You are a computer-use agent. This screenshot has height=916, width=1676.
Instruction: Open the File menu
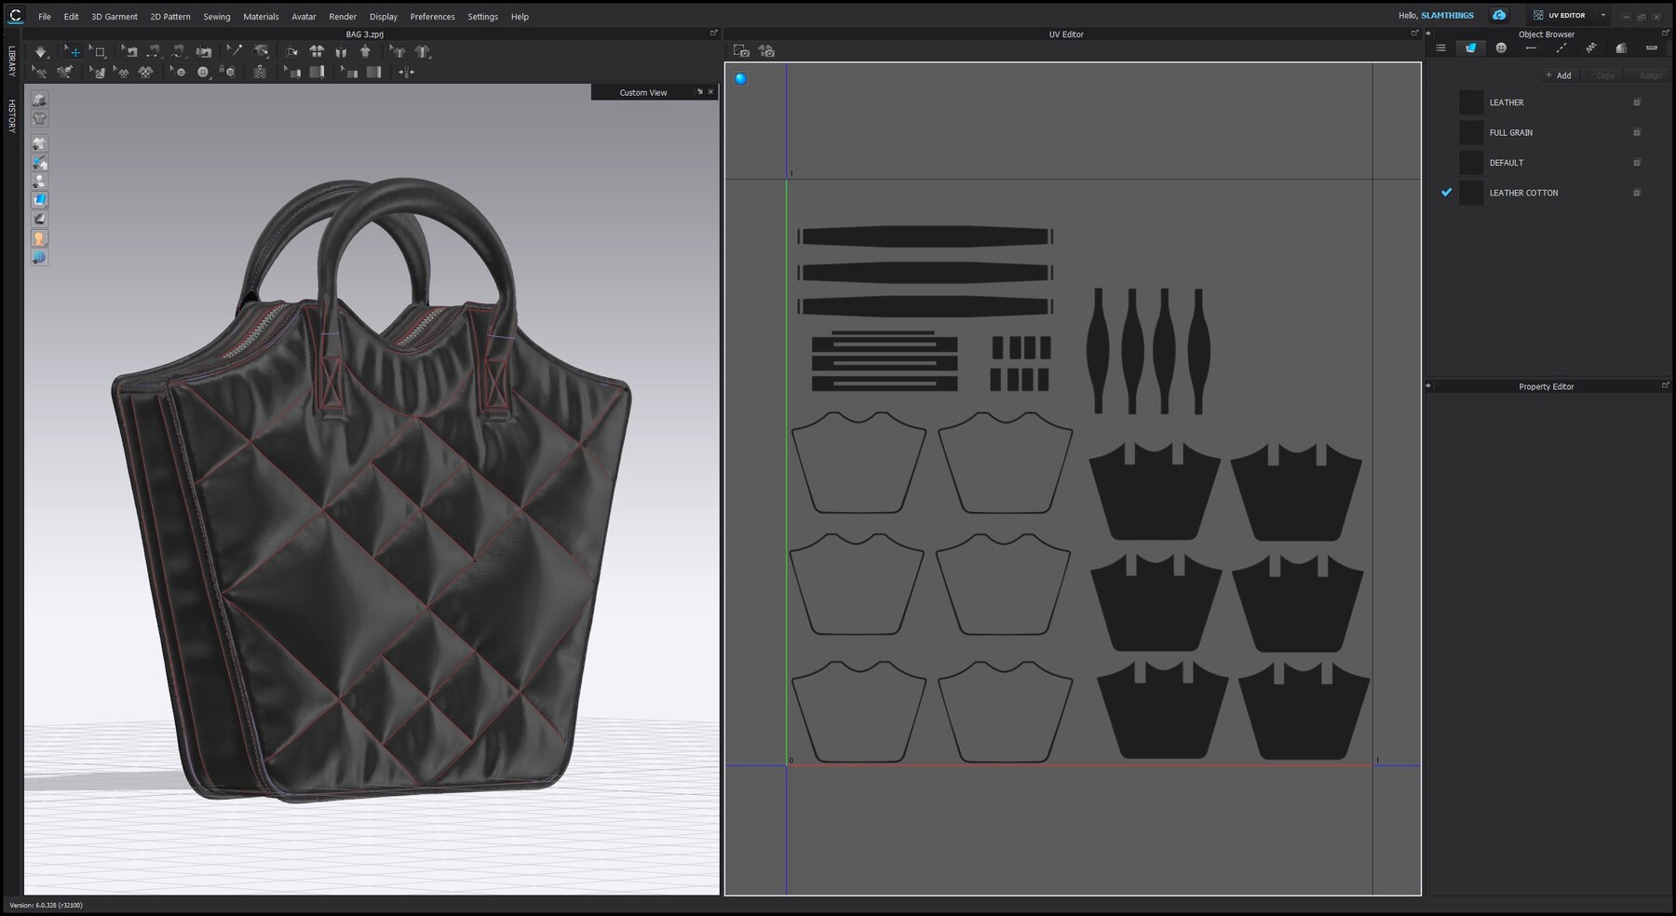click(45, 17)
